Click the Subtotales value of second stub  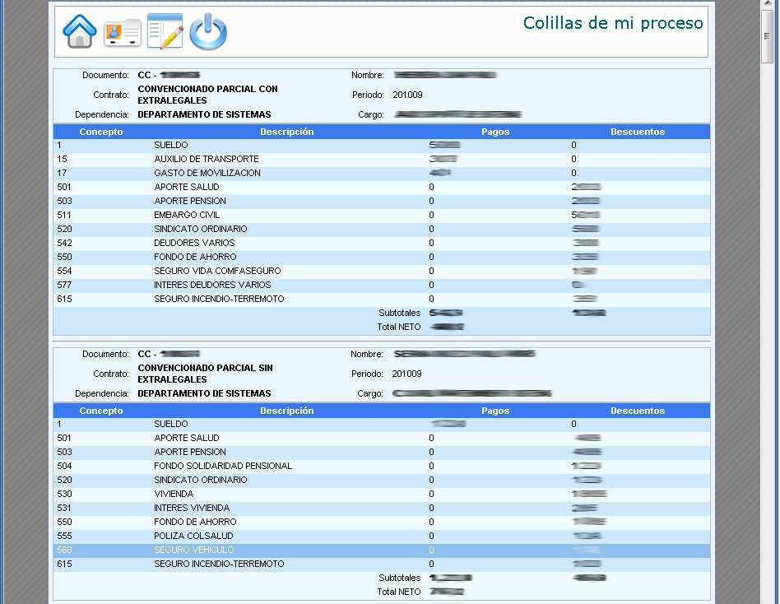449,578
